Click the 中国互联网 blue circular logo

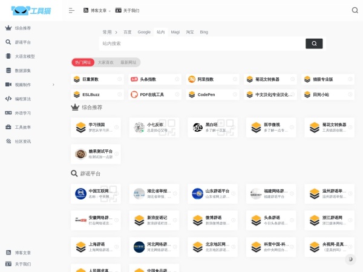81,194
